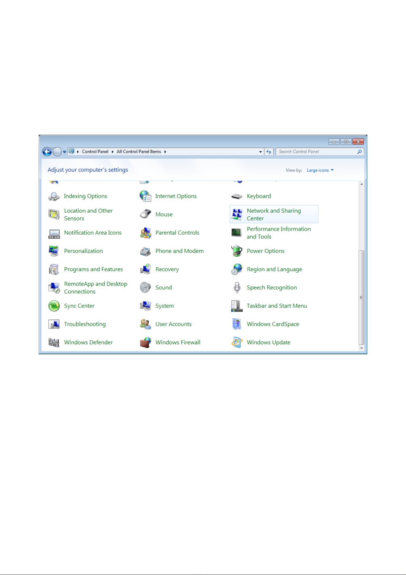Click the User Accounts icon
Viewport: 406px width, 575px height.
coord(145,324)
